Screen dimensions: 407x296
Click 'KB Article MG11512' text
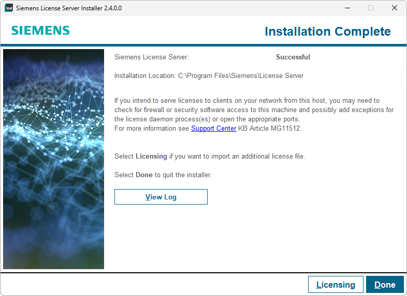269,129
